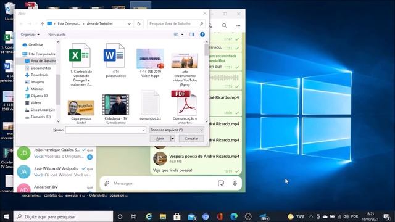Refresh the folder with the refresh icon

click(x=138, y=23)
